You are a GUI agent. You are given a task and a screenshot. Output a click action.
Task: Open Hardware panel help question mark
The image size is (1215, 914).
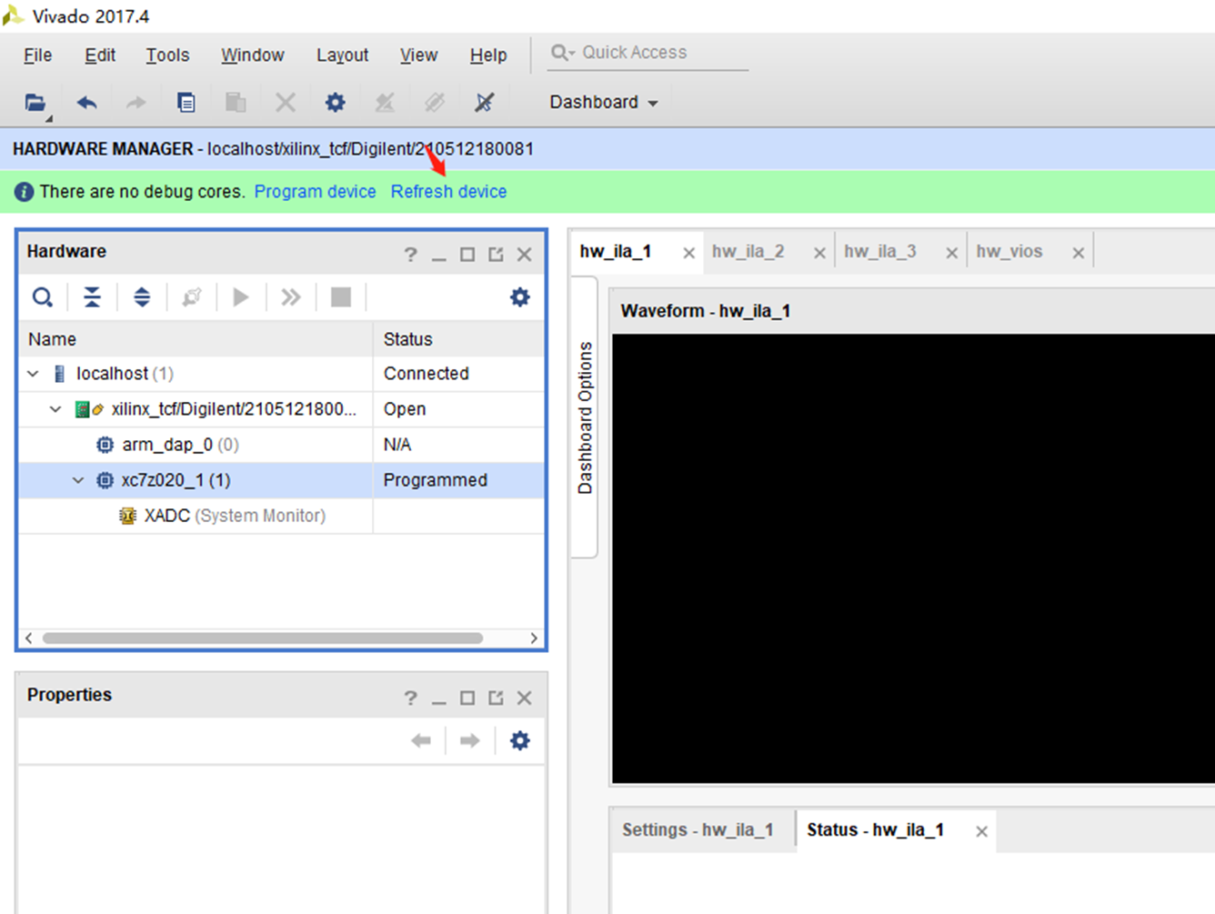click(x=411, y=255)
